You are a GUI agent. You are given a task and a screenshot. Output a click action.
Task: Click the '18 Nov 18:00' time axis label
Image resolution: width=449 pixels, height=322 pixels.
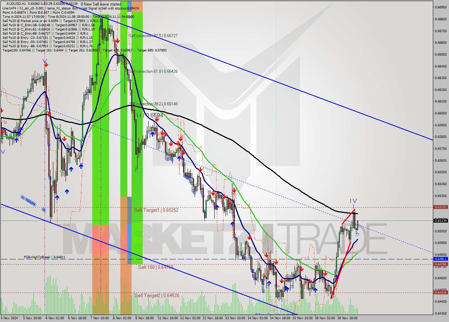click(x=347, y=318)
